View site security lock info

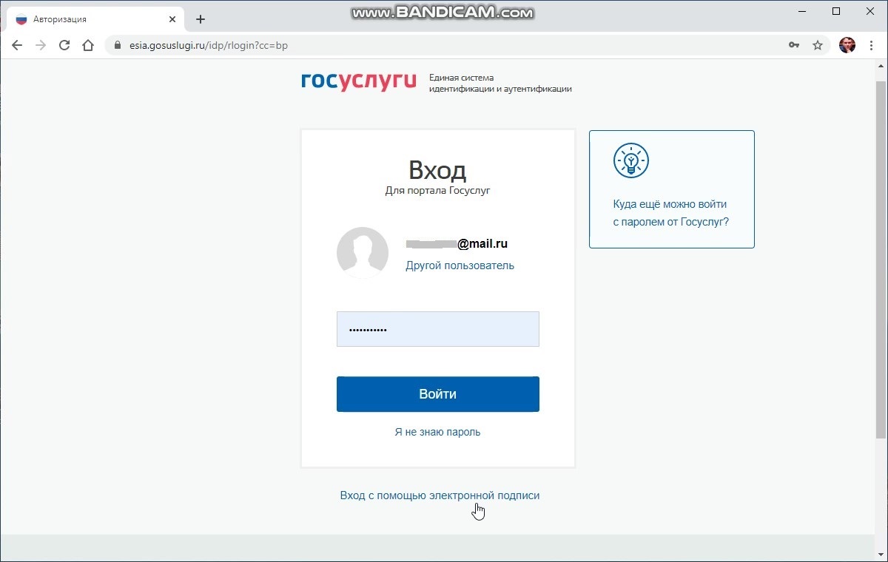(117, 45)
